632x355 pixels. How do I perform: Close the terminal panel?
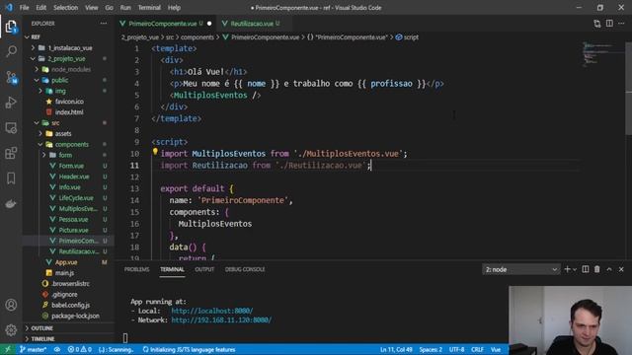coord(621,269)
